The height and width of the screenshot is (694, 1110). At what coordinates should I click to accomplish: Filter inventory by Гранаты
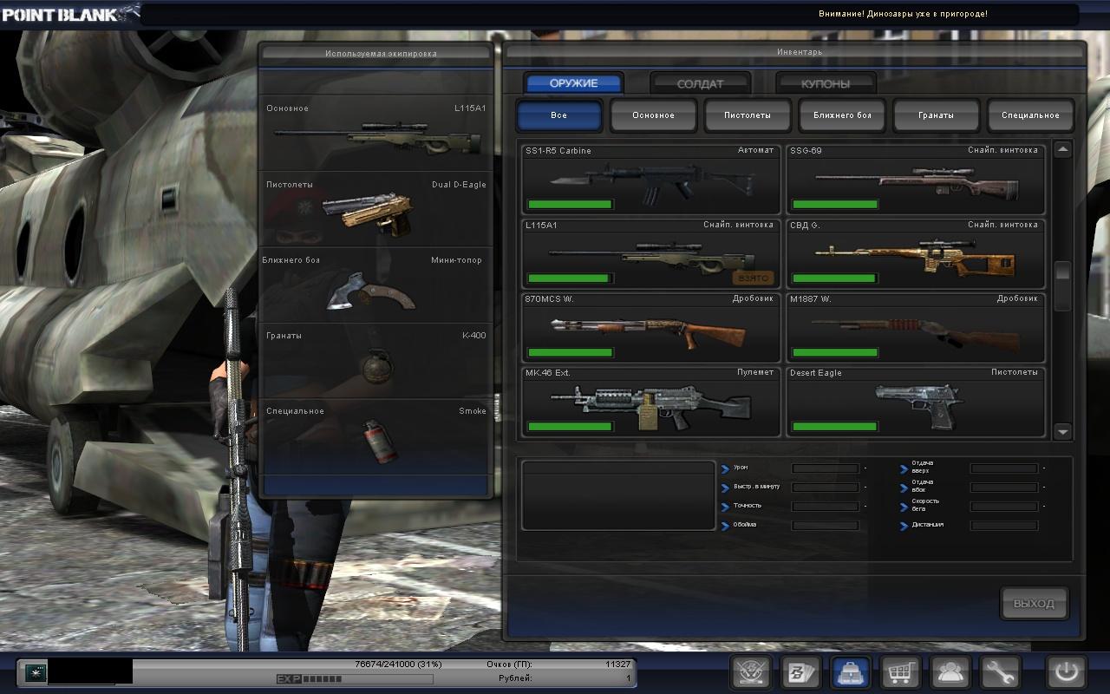point(937,115)
